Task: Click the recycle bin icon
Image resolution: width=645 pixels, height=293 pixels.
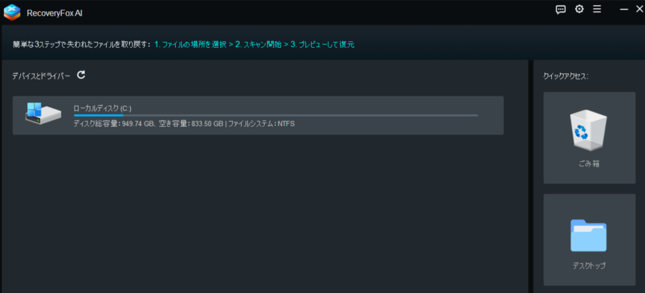Action: [589, 128]
